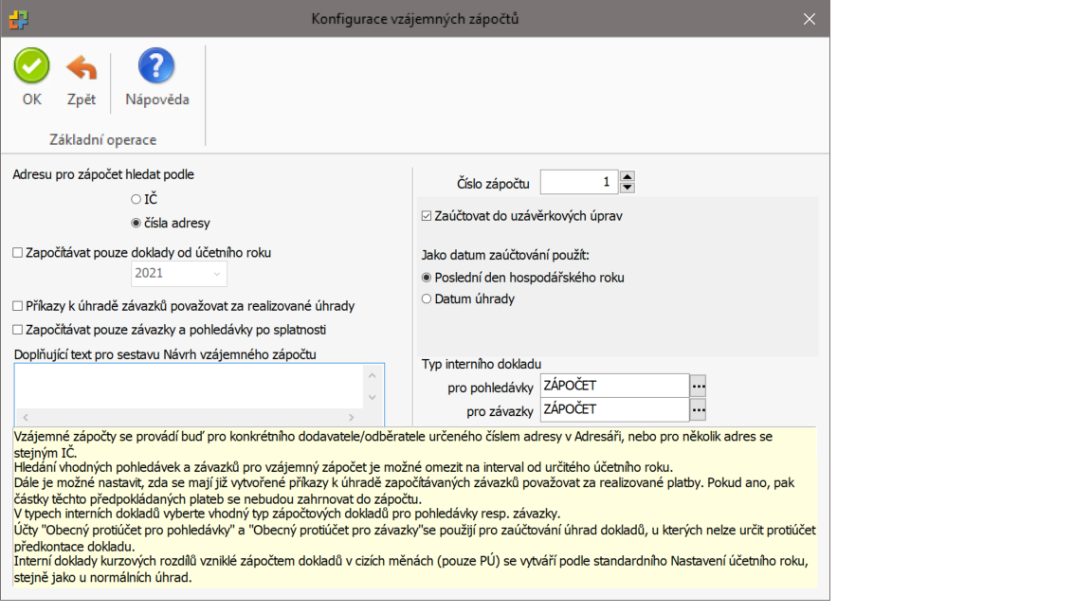This screenshot has width=1092, height=614.
Task: Click the Typ interního dokladu label
Action: coord(482,364)
